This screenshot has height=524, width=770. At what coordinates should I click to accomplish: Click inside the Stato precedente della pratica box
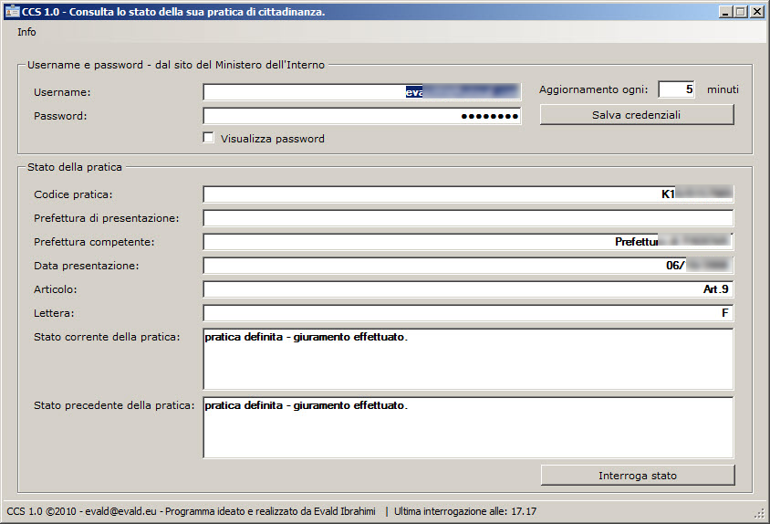pos(467,427)
